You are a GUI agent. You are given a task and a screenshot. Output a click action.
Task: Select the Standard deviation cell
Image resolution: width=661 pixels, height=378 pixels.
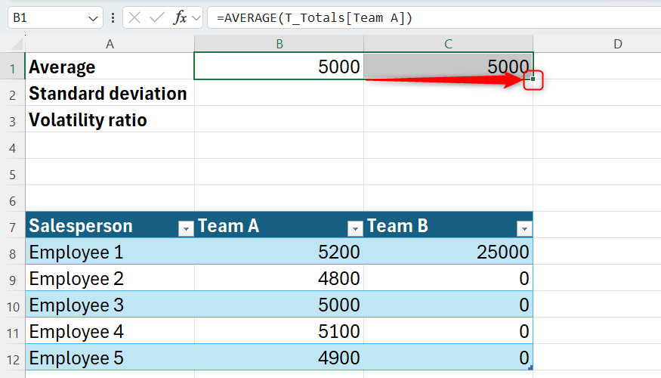110,94
